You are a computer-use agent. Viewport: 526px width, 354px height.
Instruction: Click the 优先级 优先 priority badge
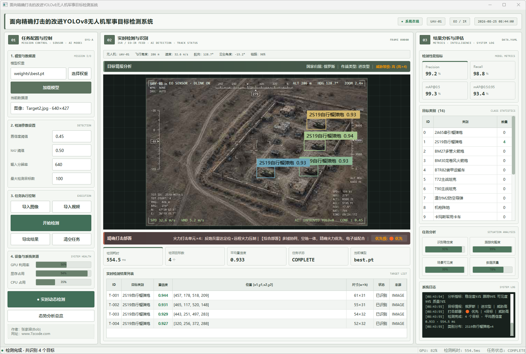389,239
